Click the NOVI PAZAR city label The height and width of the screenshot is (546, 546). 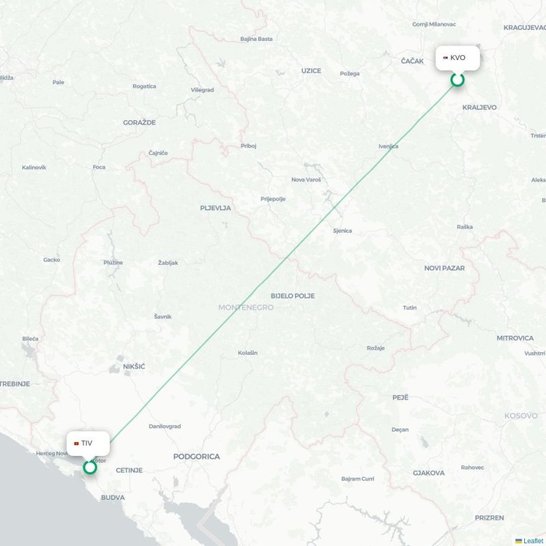(x=444, y=268)
